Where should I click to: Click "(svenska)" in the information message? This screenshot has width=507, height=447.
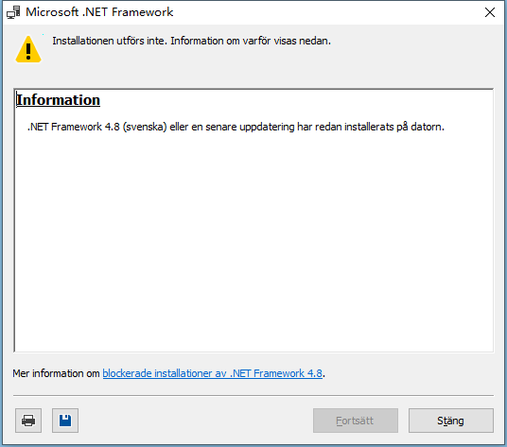tap(145, 127)
